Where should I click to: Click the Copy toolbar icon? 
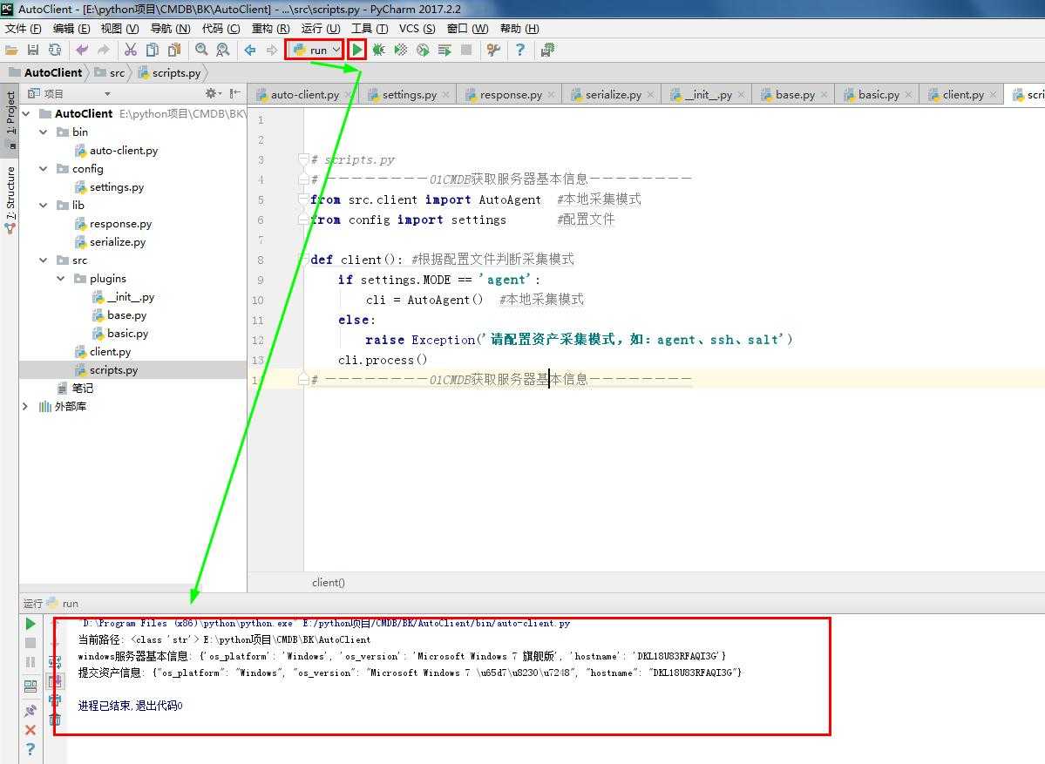[x=153, y=50]
